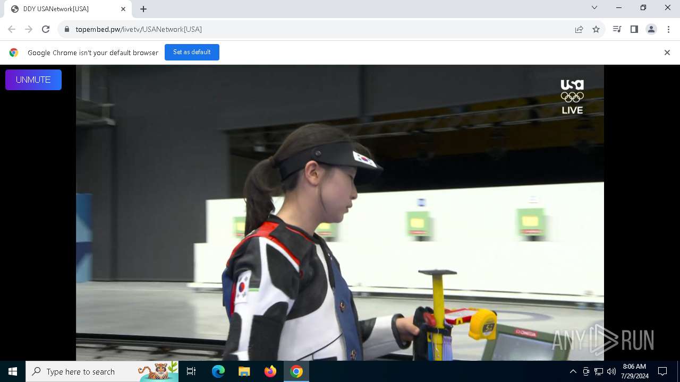The width and height of the screenshot is (680, 382).
Task: Go back to previous page
Action: (x=12, y=29)
